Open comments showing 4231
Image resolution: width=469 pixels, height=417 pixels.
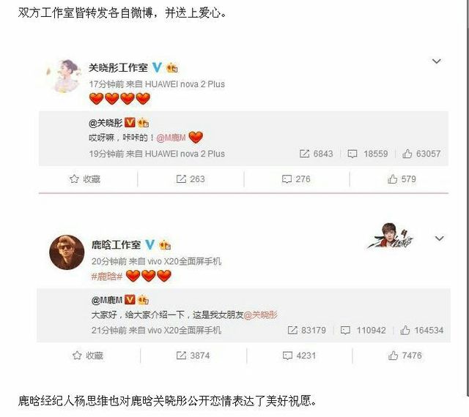click(x=300, y=356)
